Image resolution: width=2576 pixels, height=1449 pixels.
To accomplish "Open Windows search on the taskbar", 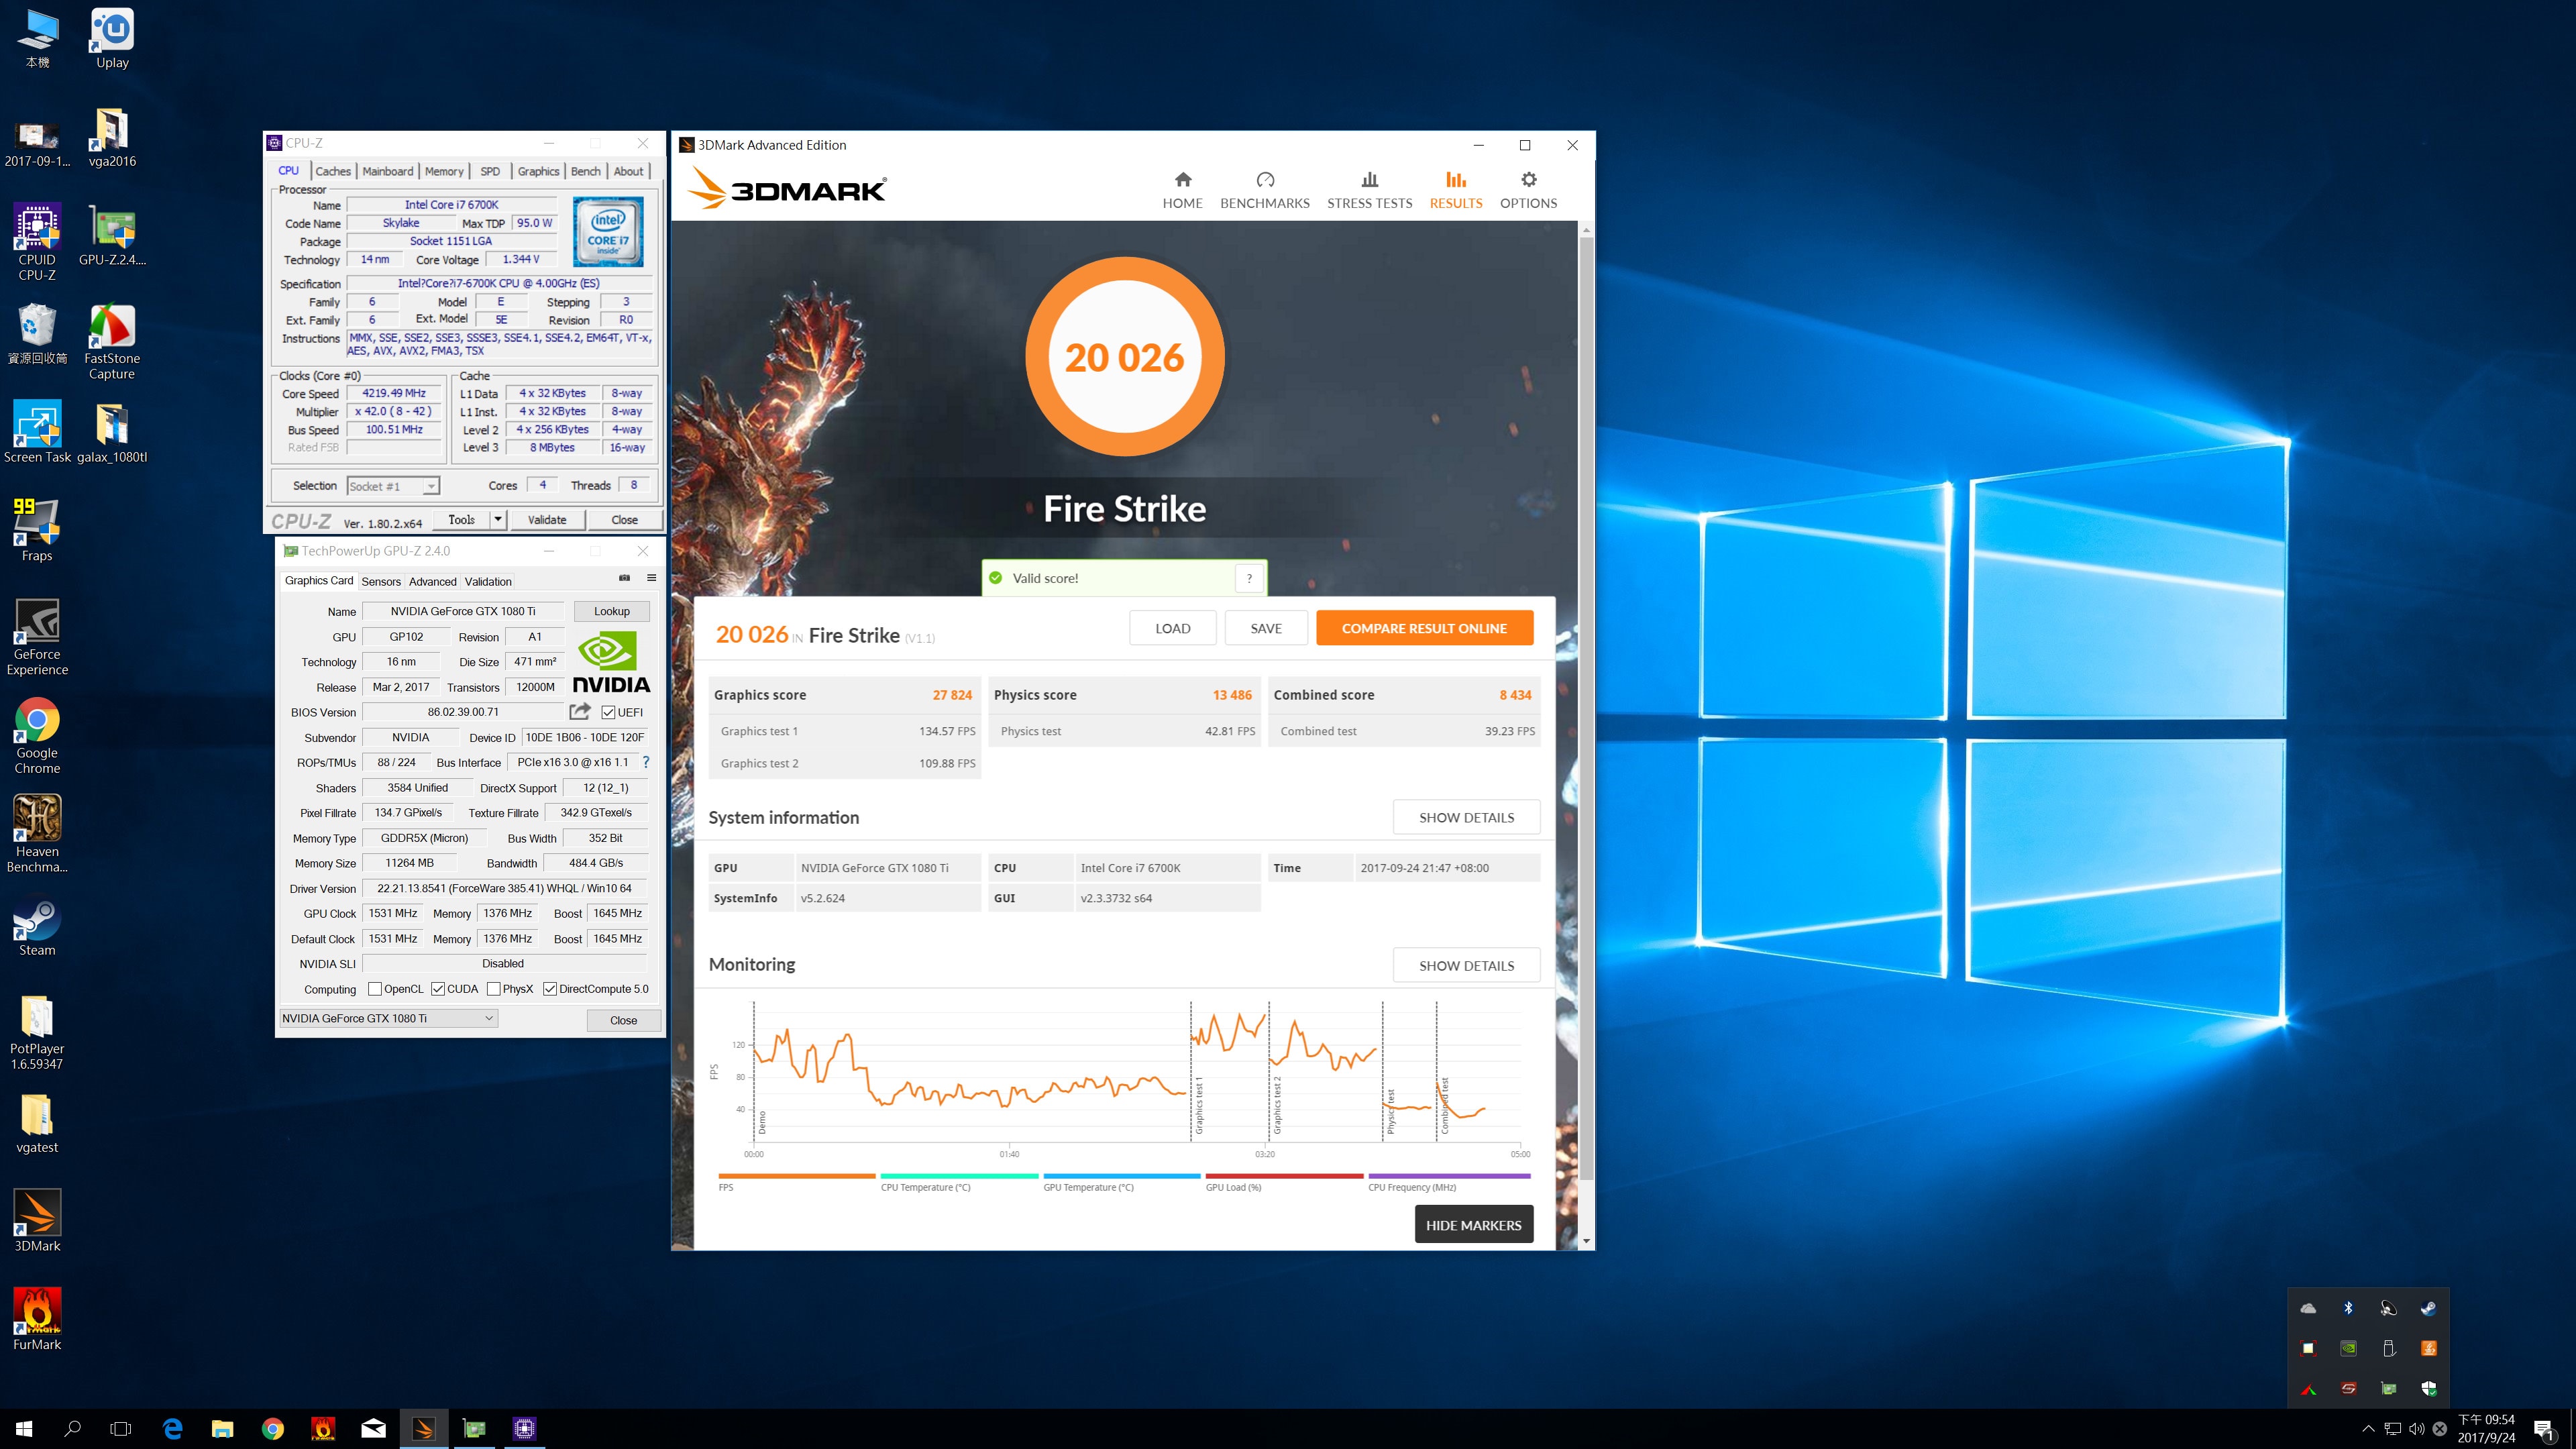I will [x=72, y=1429].
